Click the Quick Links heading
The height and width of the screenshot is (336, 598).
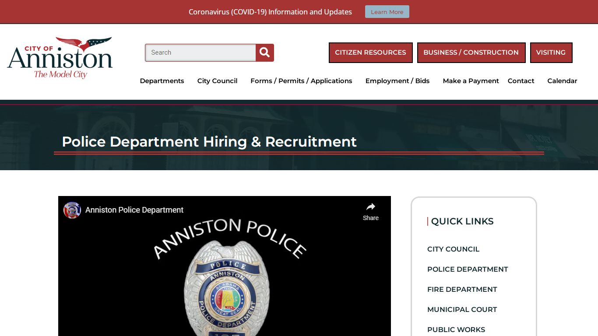pos(462,221)
